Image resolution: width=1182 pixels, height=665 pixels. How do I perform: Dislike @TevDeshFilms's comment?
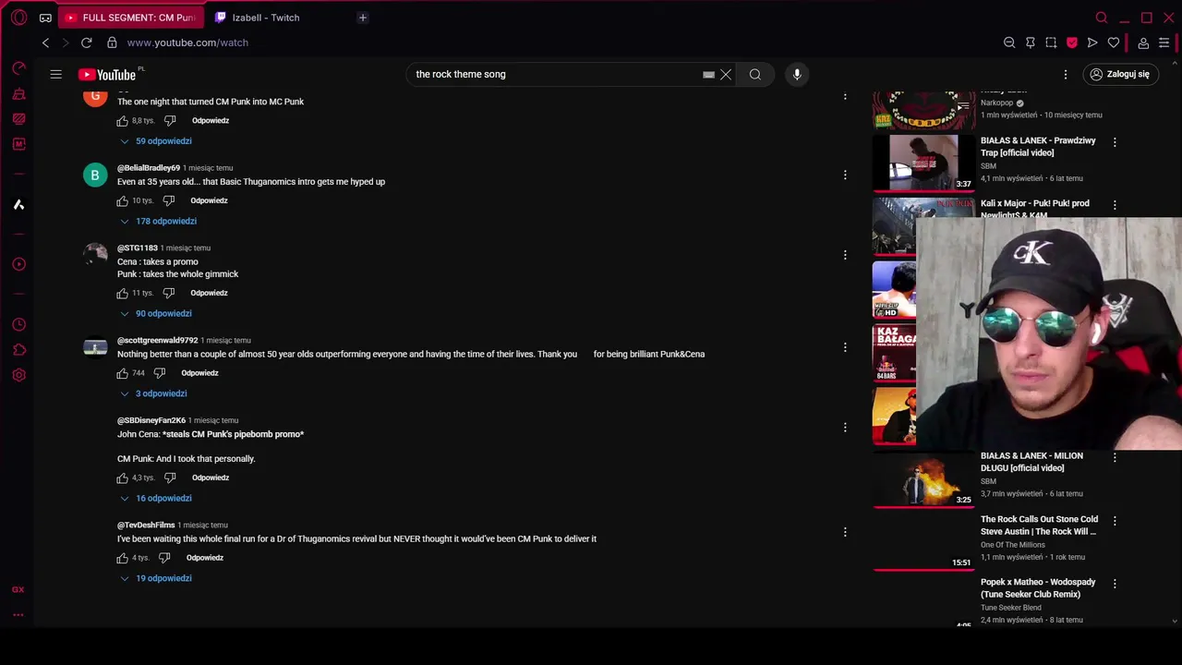click(164, 558)
